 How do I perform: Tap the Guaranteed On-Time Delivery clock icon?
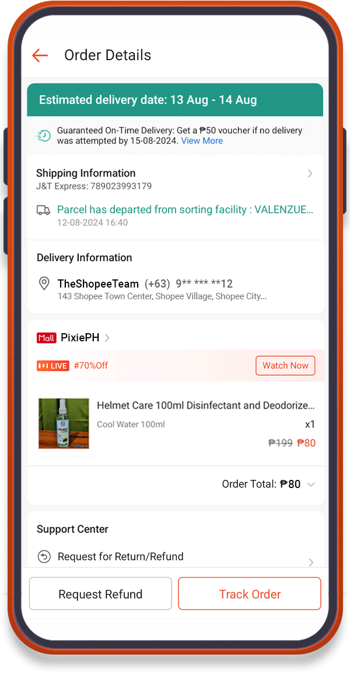[x=43, y=136]
